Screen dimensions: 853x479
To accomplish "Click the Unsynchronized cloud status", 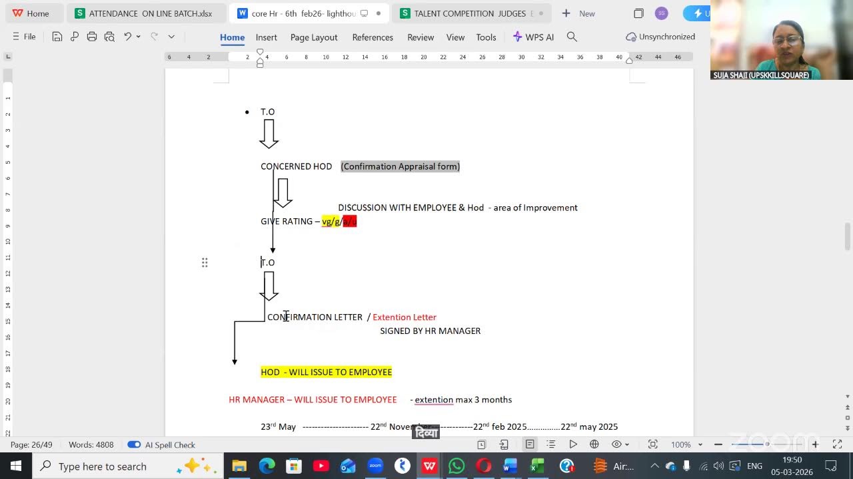I will [x=660, y=37].
